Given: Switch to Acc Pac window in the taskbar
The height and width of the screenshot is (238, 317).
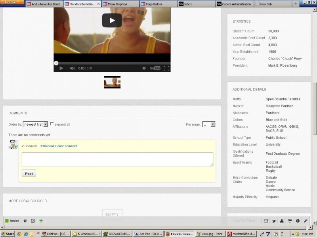Looking at the screenshot, I should (x=148, y=234).
